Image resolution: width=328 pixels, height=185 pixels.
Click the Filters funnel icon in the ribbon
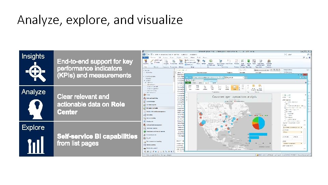(198, 61)
